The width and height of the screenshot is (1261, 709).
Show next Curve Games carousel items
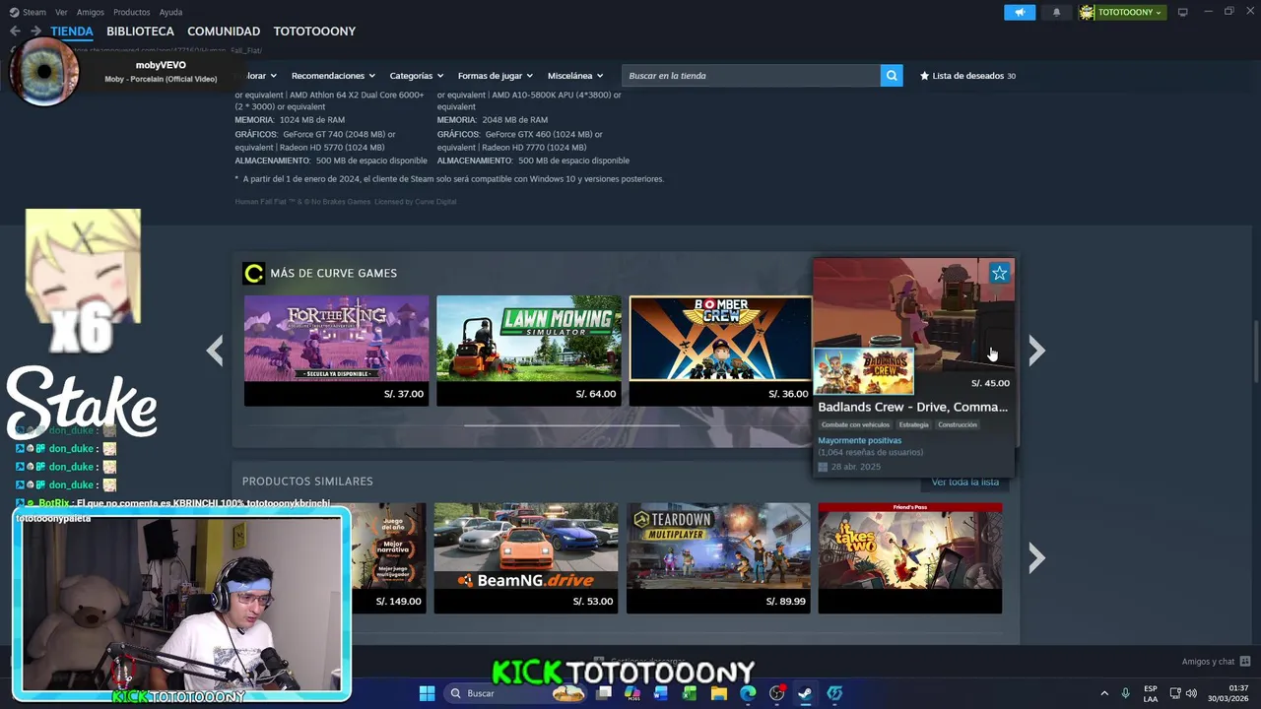click(x=1035, y=351)
